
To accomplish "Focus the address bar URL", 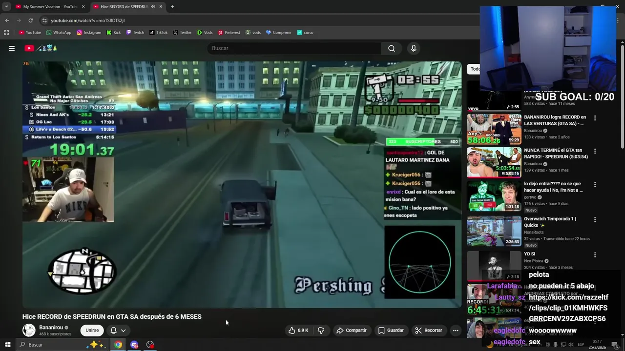I will pyautogui.click(x=88, y=20).
